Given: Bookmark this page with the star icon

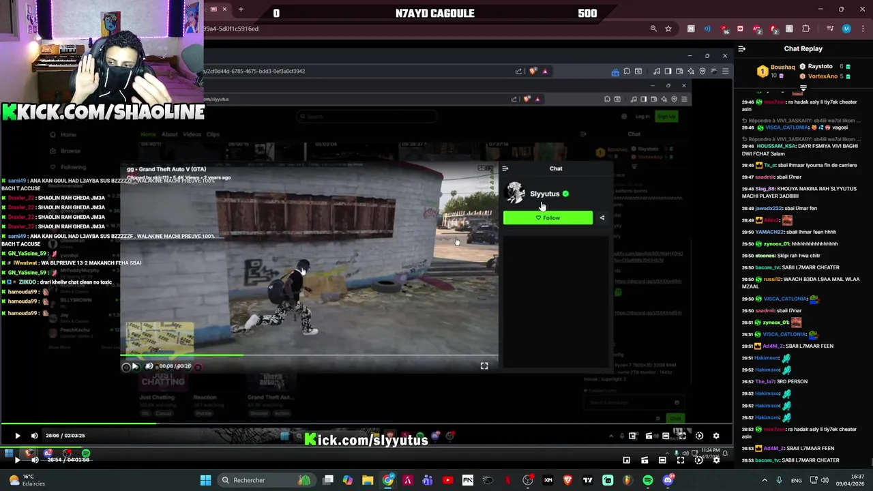Looking at the screenshot, I should (668, 29).
